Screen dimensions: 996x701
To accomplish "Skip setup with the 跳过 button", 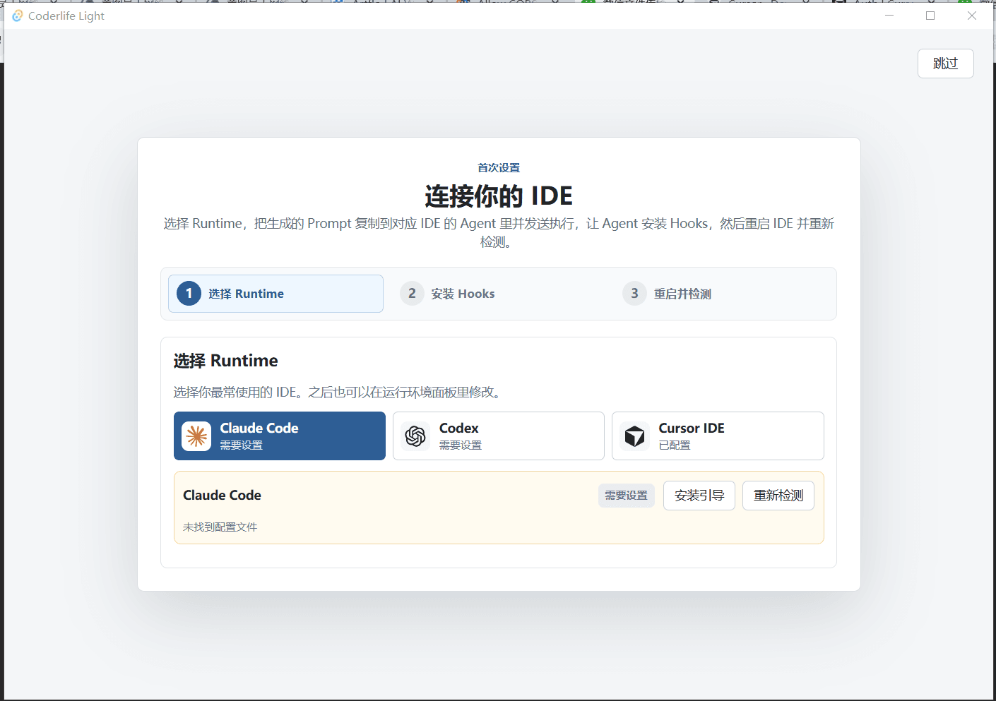I will click(946, 64).
